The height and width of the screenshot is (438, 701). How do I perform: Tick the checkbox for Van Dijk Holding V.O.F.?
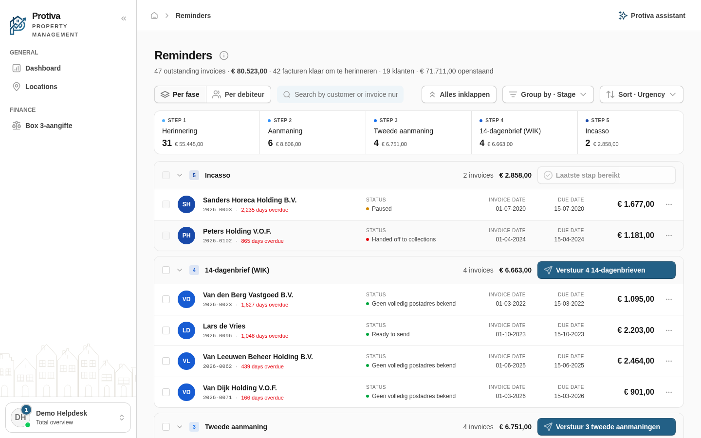coord(166,392)
